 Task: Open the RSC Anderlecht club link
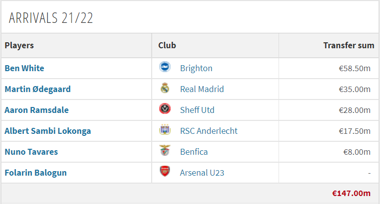click(209, 131)
